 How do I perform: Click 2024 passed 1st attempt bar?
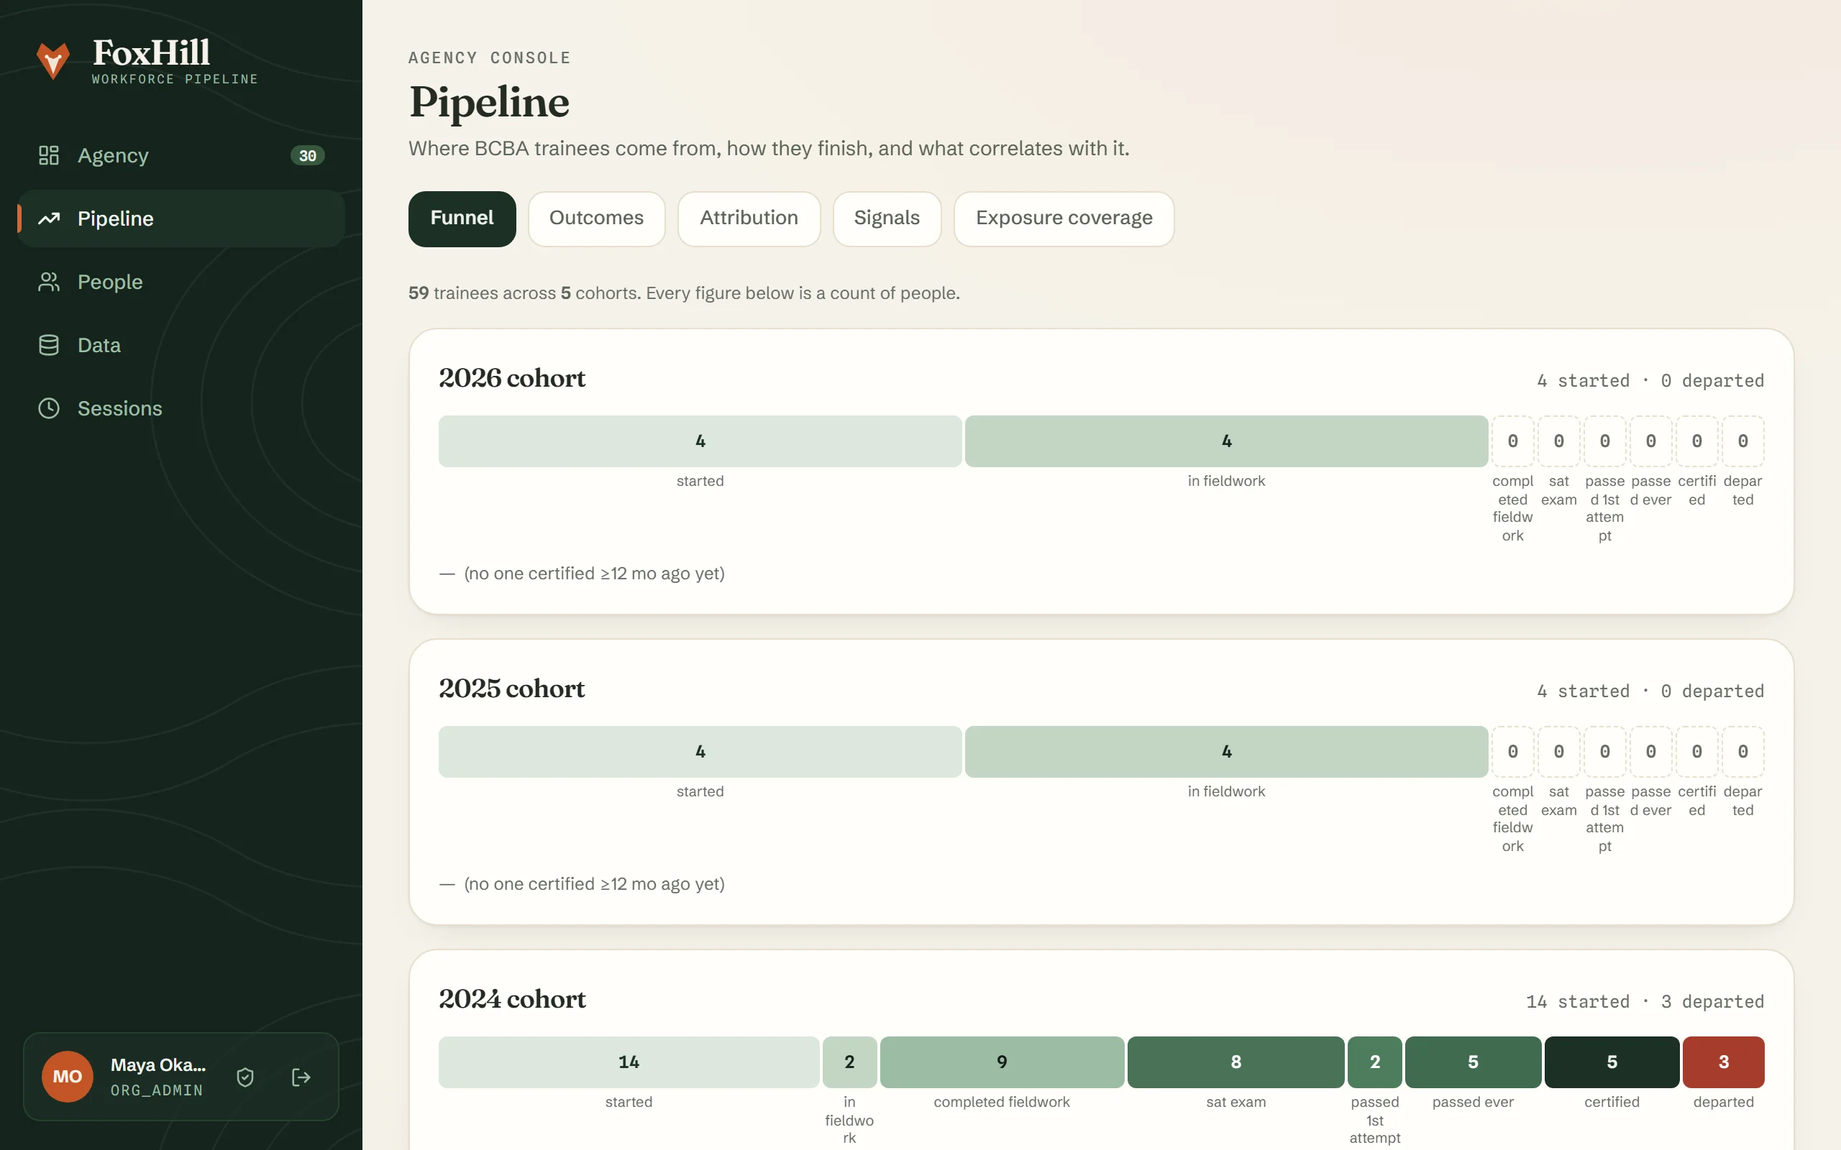tap(1375, 1062)
